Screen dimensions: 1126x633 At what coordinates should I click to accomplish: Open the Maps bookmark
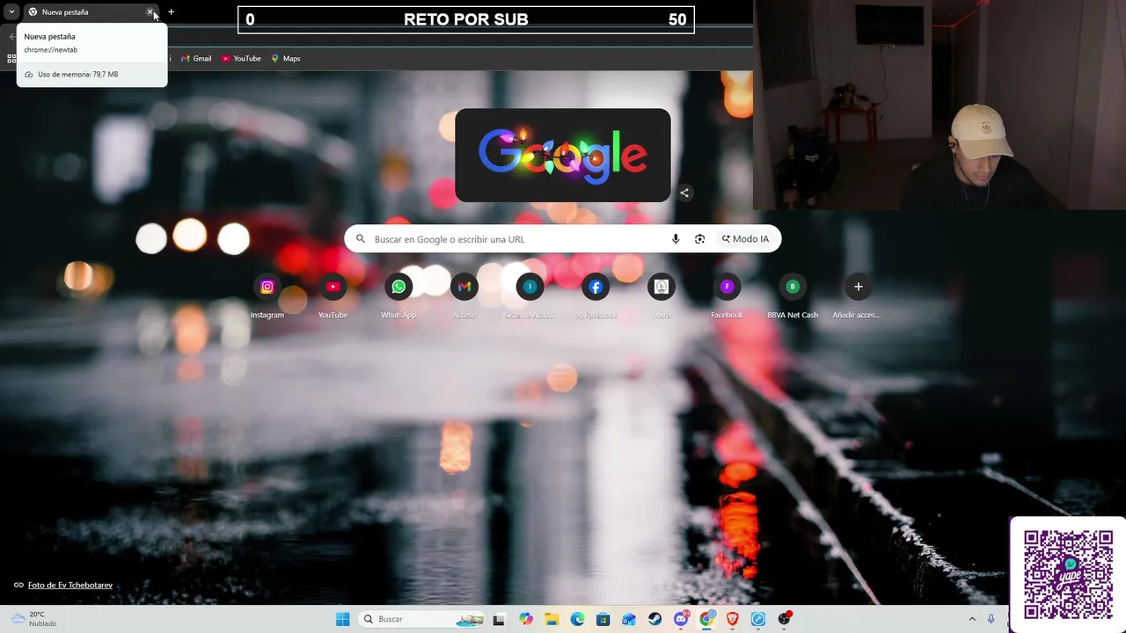pos(286,59)
